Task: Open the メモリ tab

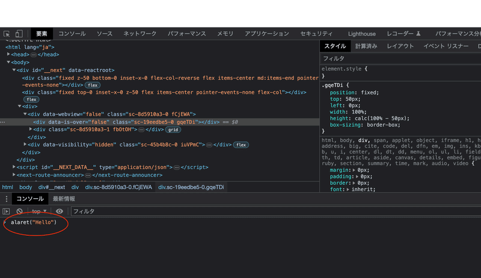Action: click(x=225, y=34)
